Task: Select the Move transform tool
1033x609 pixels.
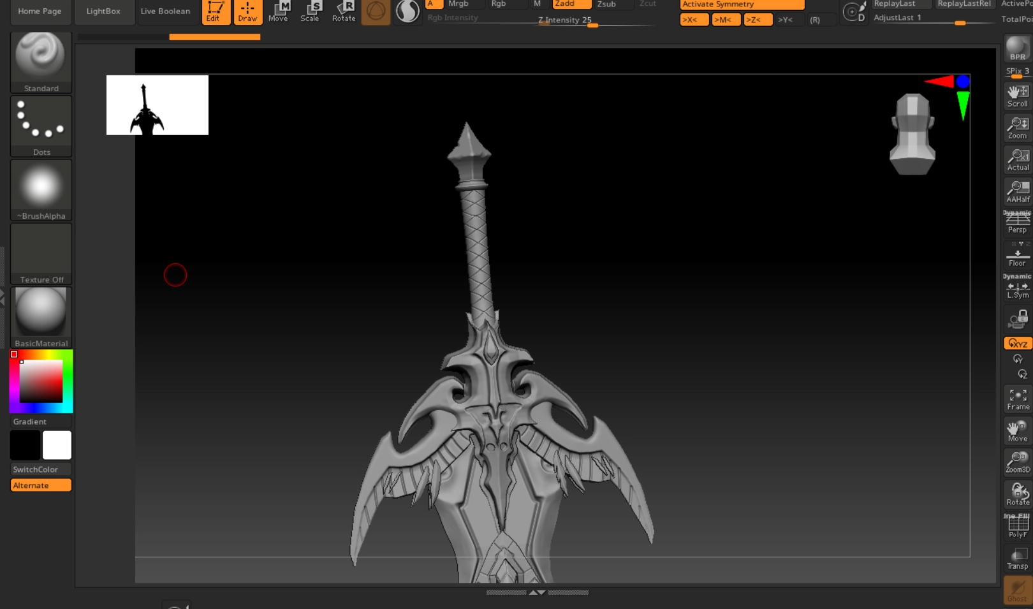Action: [x=278, y=11]
